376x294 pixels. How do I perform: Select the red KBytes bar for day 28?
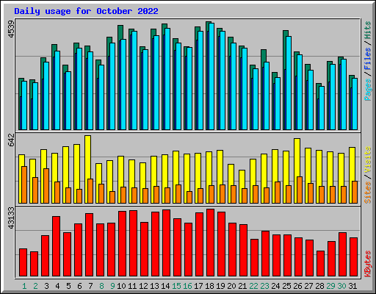point(320,264)
